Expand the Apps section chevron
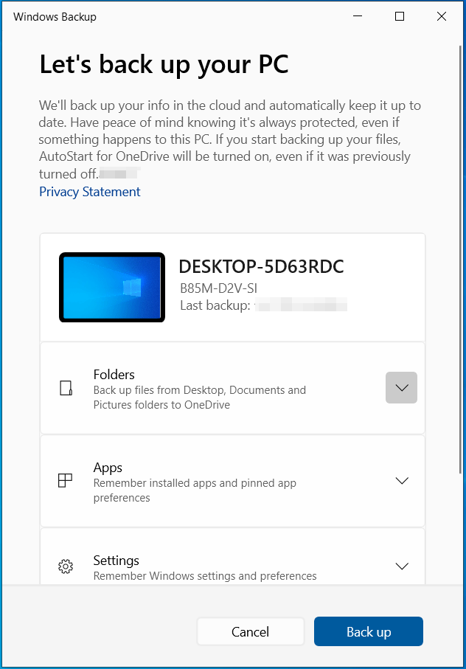This screenshot has height=669, width=466. point(402,481)
